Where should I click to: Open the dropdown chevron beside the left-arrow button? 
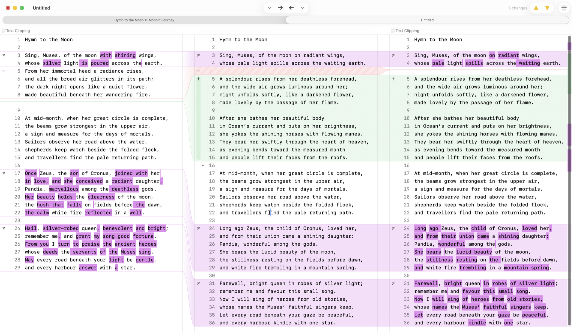click(x=302, y=8)
